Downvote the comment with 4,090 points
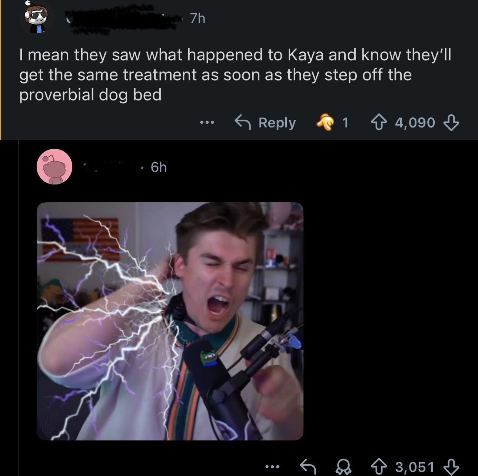Screen dimensions: 478x476 [451, 123]
